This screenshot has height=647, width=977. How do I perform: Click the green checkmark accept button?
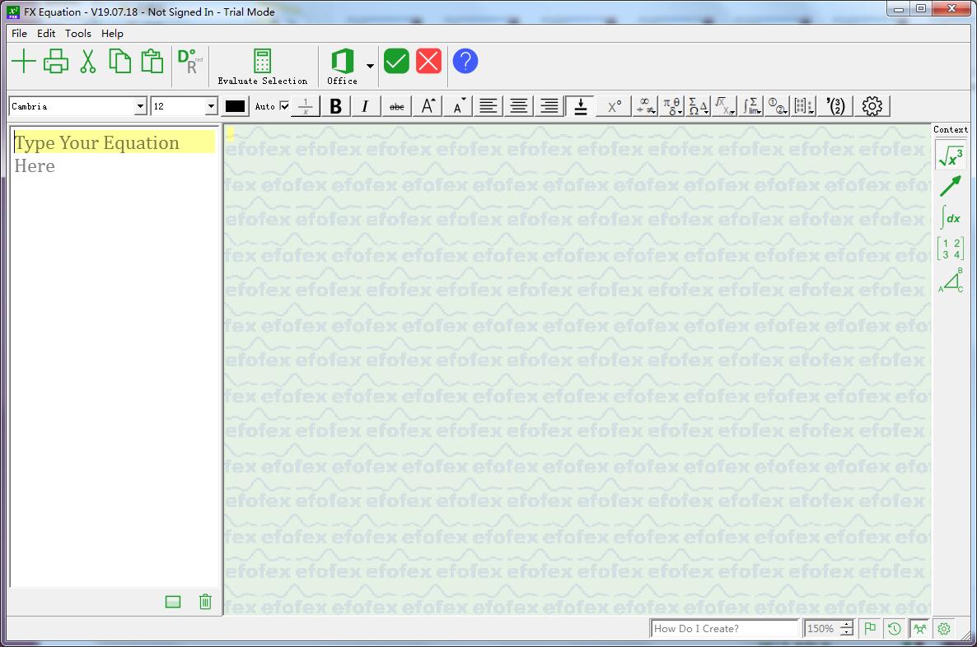pyautogui.click(x=396, y=61)
